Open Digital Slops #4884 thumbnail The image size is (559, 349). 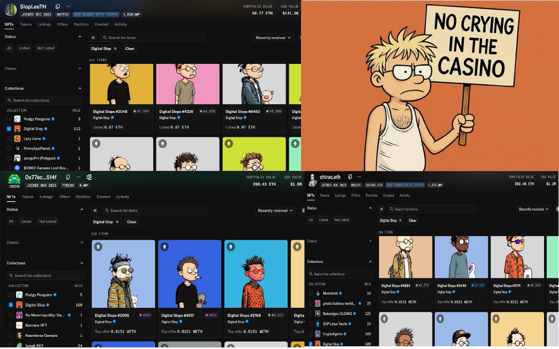(405, 257)
